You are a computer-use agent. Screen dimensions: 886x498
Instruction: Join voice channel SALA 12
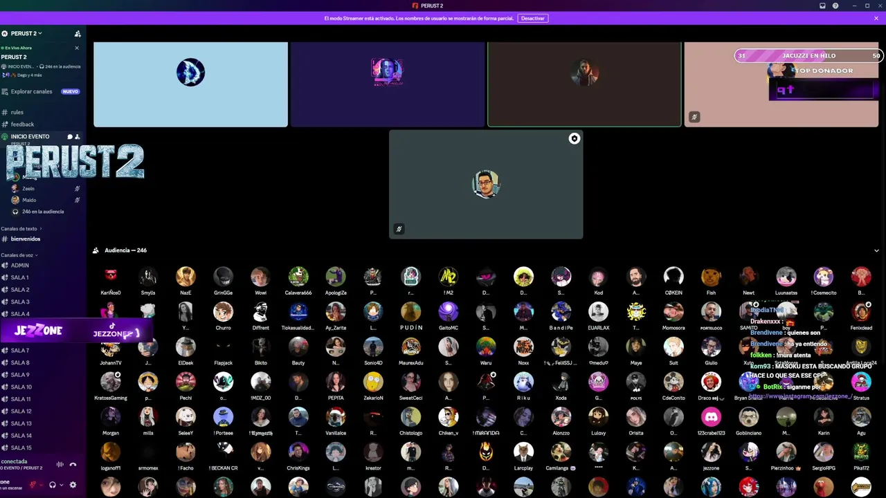pos(21,411)
